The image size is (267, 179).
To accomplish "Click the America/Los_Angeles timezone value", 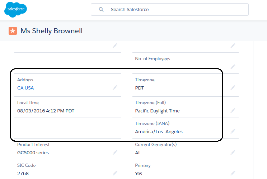I will 159,131.
